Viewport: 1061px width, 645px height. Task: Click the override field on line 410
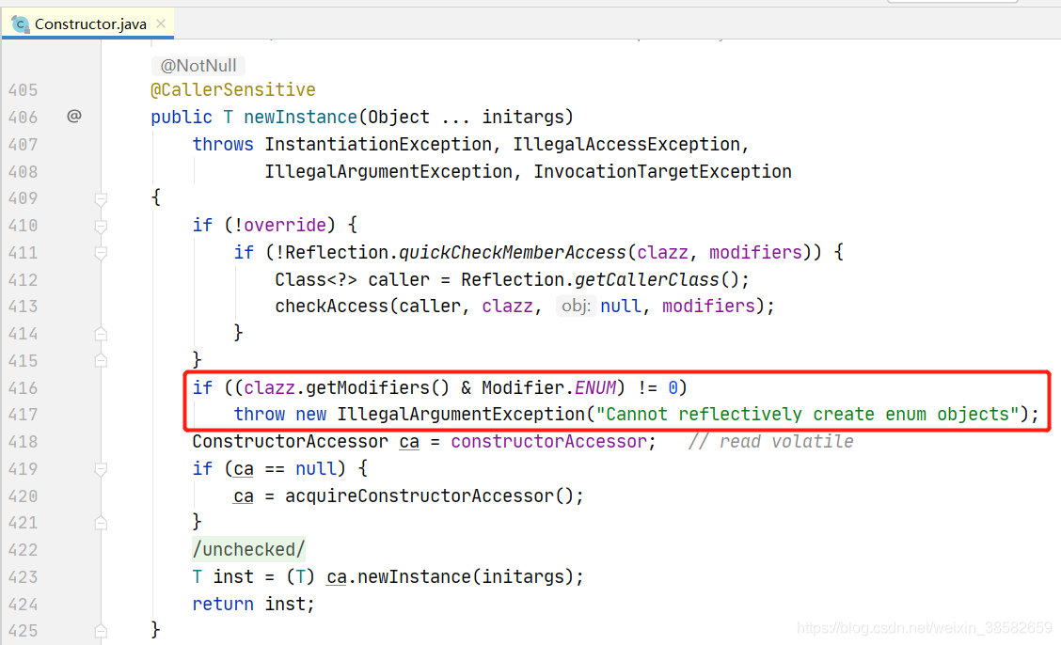[x=285, y=225]
